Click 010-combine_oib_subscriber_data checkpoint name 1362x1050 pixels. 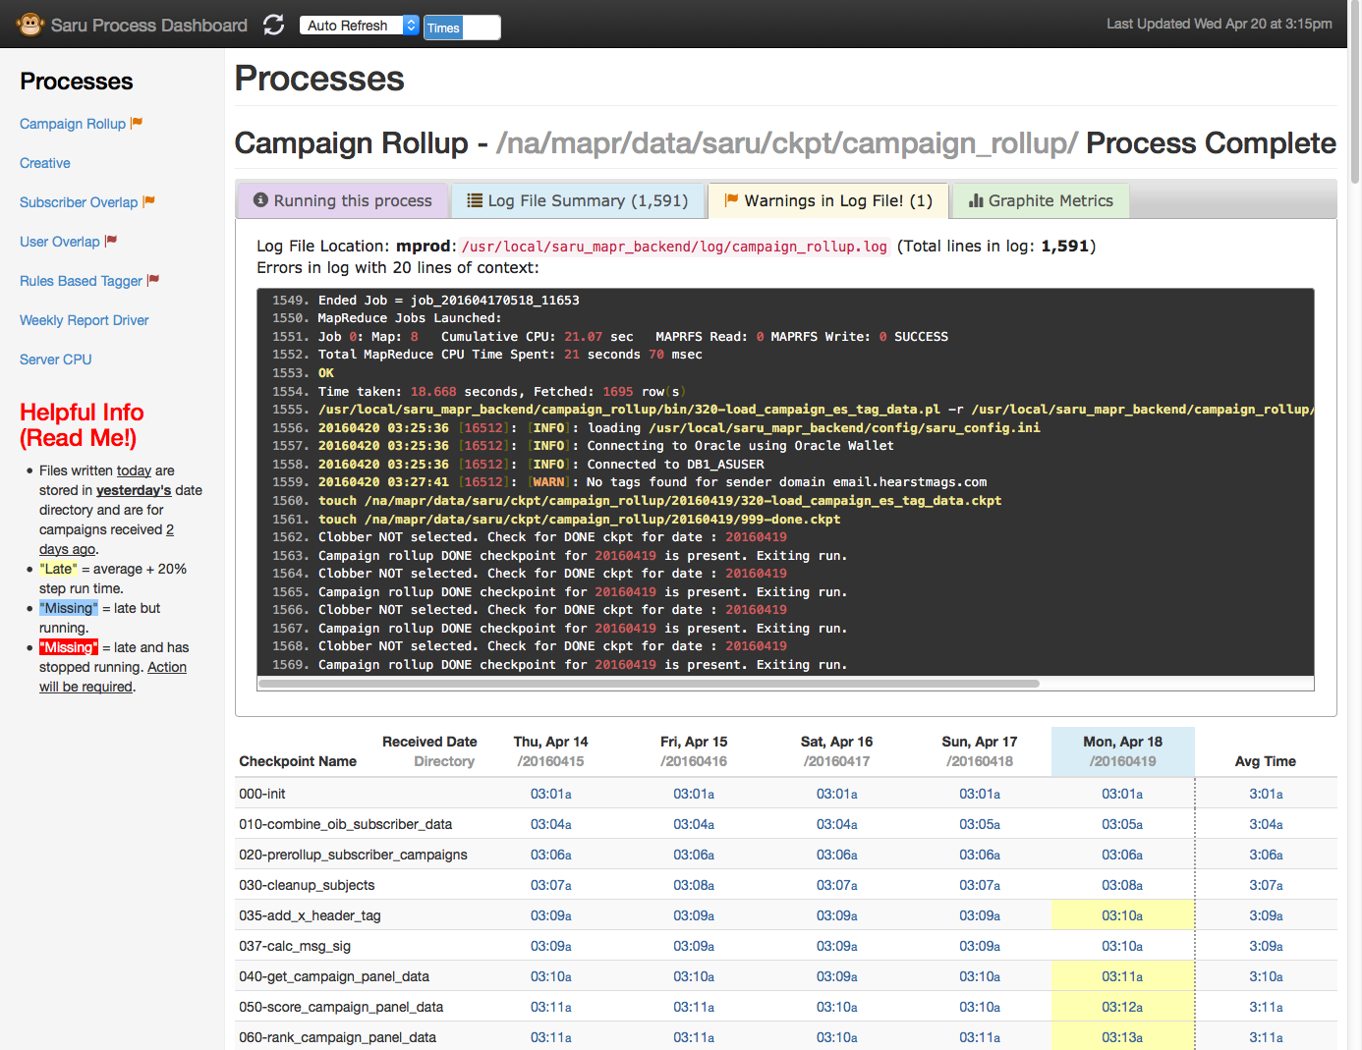[346, 824]
